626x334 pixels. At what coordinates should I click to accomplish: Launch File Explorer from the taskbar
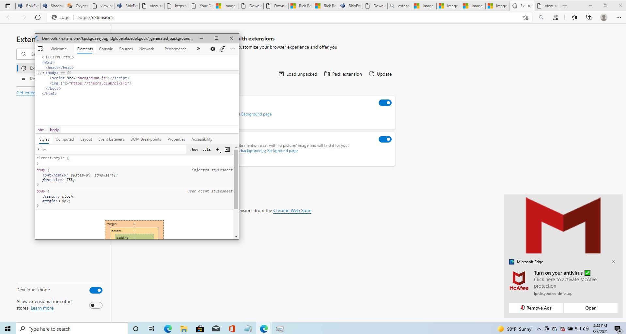click(184, 328)
